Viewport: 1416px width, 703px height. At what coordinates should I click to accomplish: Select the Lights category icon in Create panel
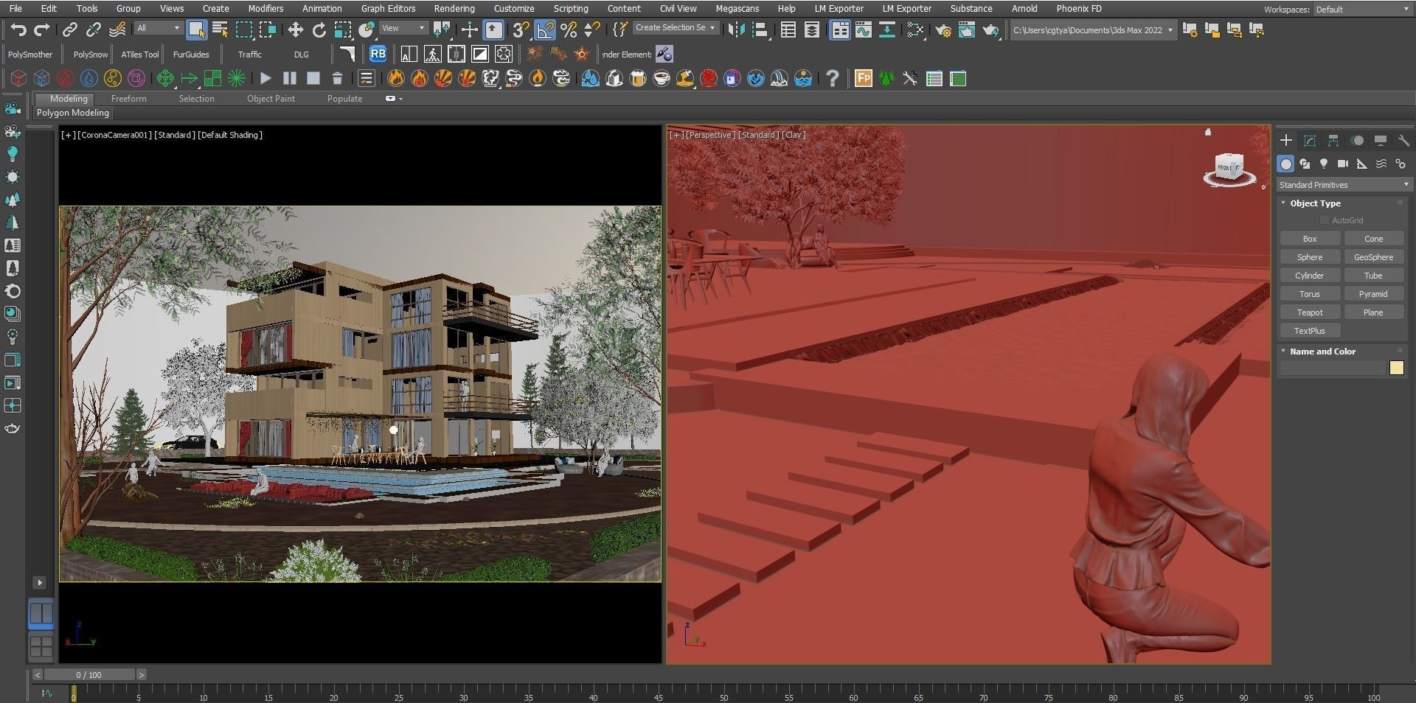pyautogui.click(x=1324, y=164)
